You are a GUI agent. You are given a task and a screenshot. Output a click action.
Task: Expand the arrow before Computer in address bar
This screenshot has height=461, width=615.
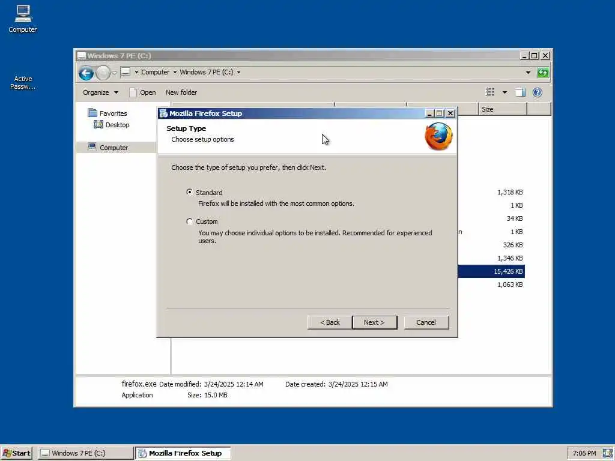[136, 72]
